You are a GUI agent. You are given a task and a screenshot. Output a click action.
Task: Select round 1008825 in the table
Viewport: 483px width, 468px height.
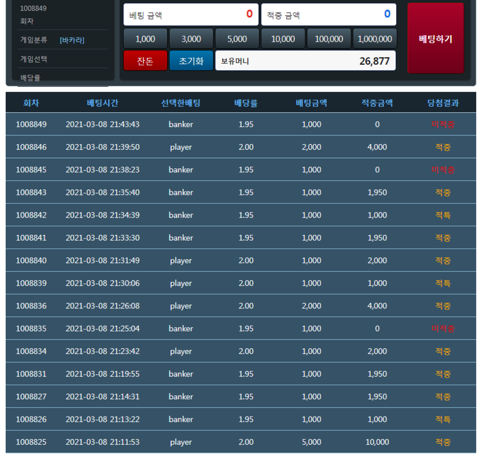click(x=31, y=442)
